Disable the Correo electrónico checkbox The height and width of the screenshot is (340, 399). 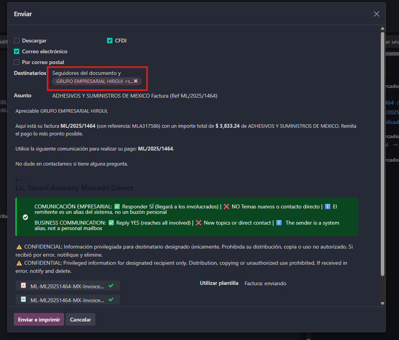point(17,51)
